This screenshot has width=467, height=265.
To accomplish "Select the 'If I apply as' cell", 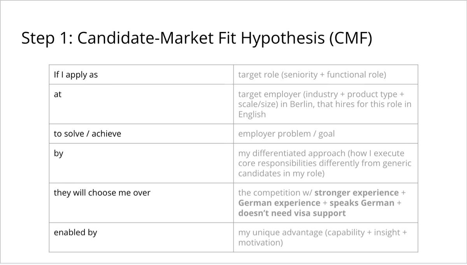I will 141,74.
